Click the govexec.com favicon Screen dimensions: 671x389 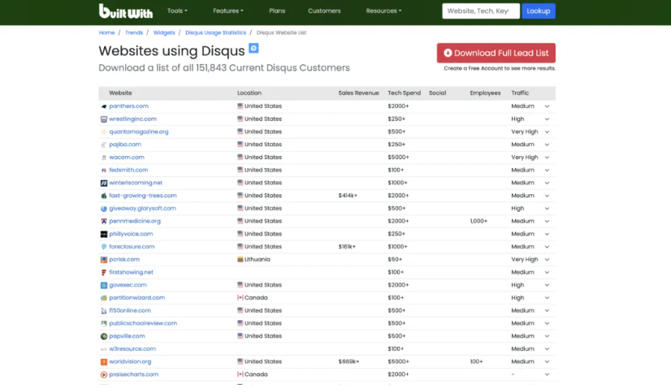[x=103, y=285]
